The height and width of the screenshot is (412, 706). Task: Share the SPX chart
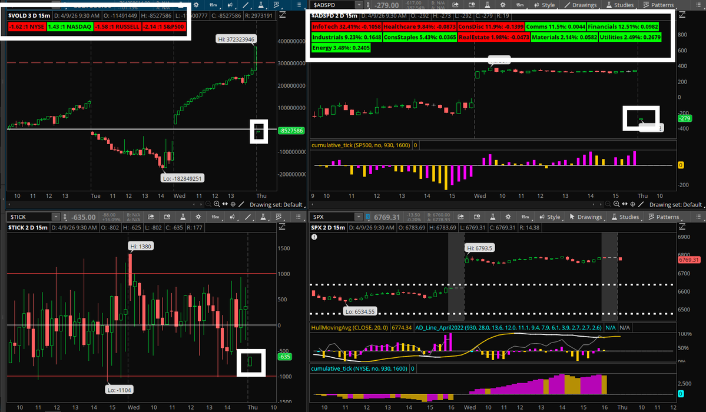tap(460, 217)
